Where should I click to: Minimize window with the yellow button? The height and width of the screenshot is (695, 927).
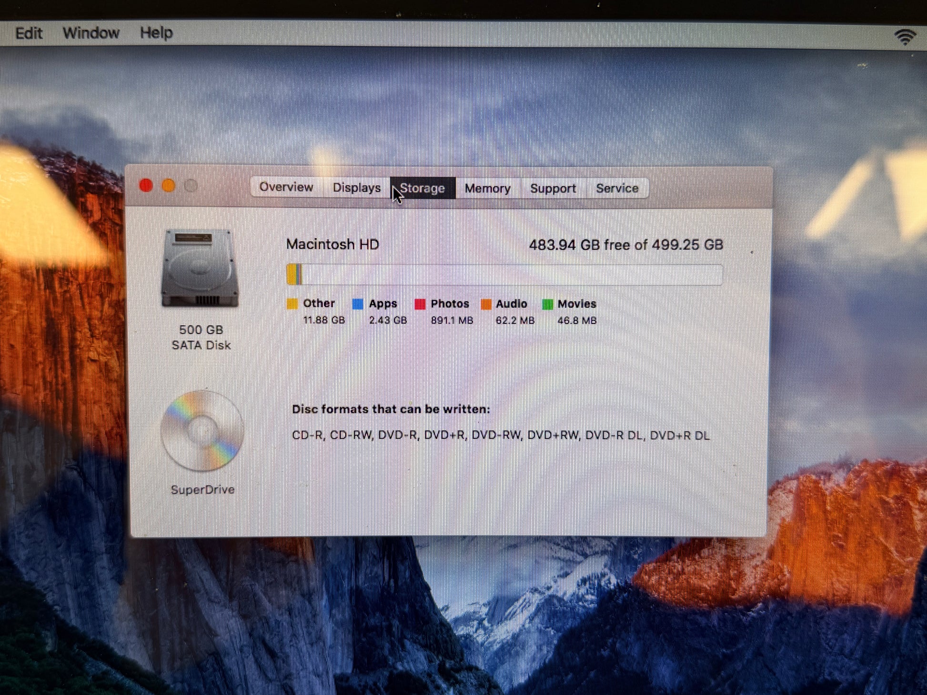pyautogui.click(x=168, y=186)
